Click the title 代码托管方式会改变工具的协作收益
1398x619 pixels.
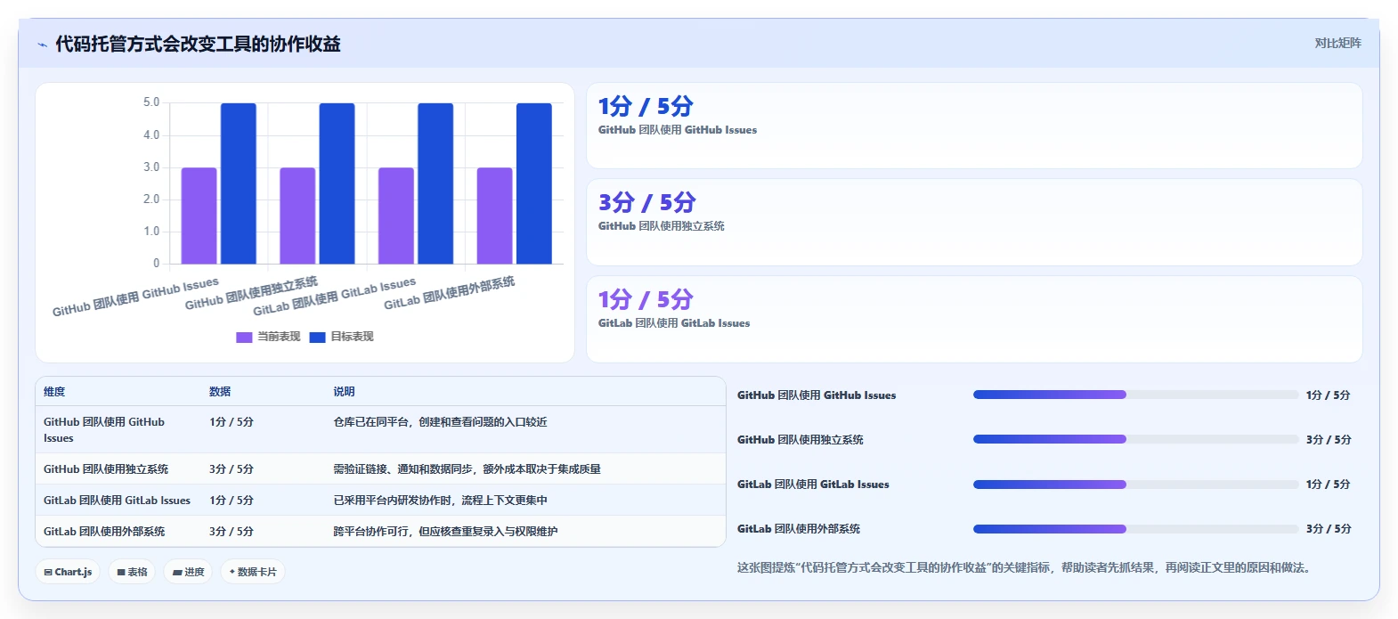(x=198, y=44)
